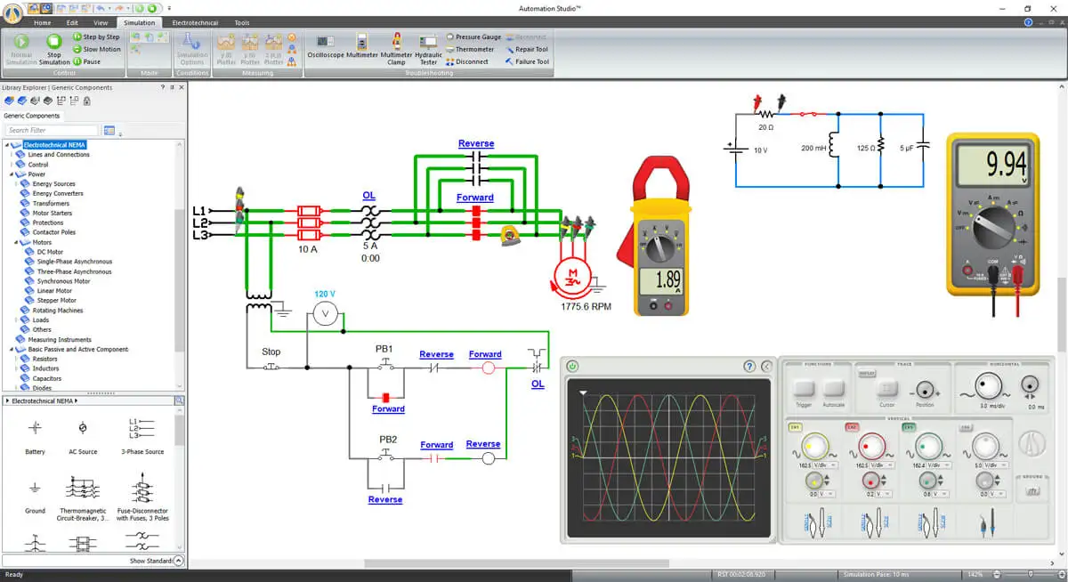The image size is (1068, 582).
Task: Toggle the oscilloscope power button
Action: 573,366
